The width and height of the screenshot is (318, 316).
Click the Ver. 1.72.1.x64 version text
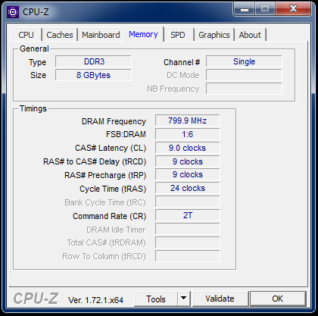(95, 300)
